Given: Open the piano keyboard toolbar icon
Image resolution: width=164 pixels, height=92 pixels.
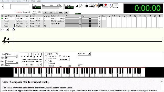Looking at the screenshot, I should click(x=101, y=6).
